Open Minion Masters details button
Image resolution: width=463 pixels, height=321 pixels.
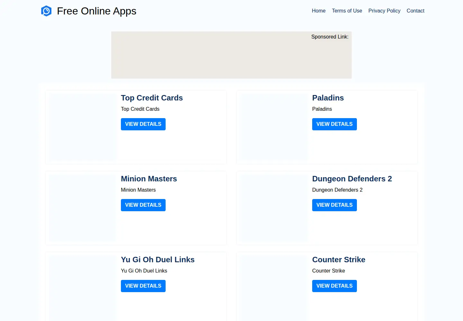pyautogui.click(x=143, y=205)
